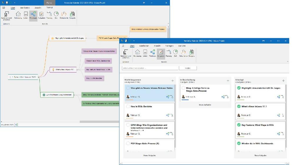Mark Neu in IWA: Berichte as done
294x165 pixels.
[128, 106]
